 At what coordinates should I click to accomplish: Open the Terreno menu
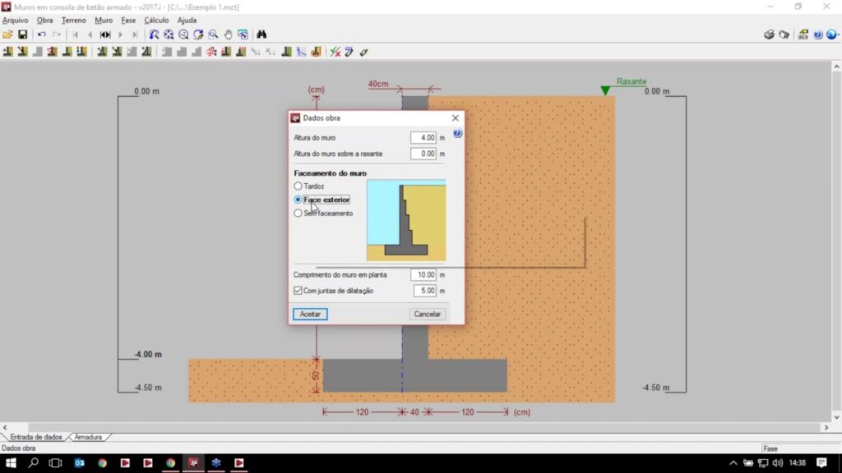(73, 20)
